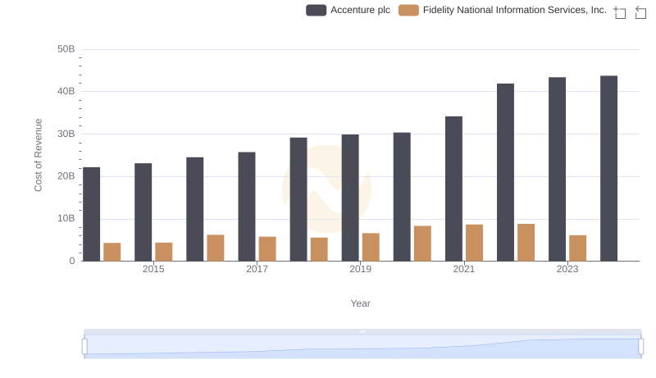Viewport: 656px width, 378px height.
Task: Click the zoom slider top drag bar
Action: point(362,331)
